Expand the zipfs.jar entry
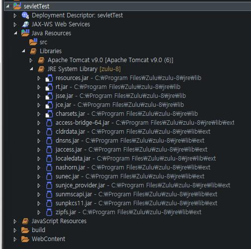251x249 pixels. pyautogui.click(x=39, y=212)
